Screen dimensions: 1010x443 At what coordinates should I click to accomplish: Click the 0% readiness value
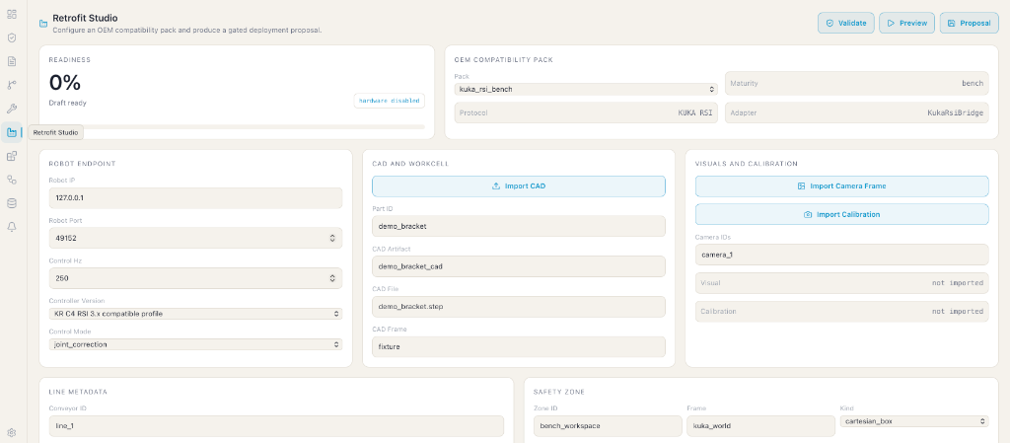tap(65, 83)
